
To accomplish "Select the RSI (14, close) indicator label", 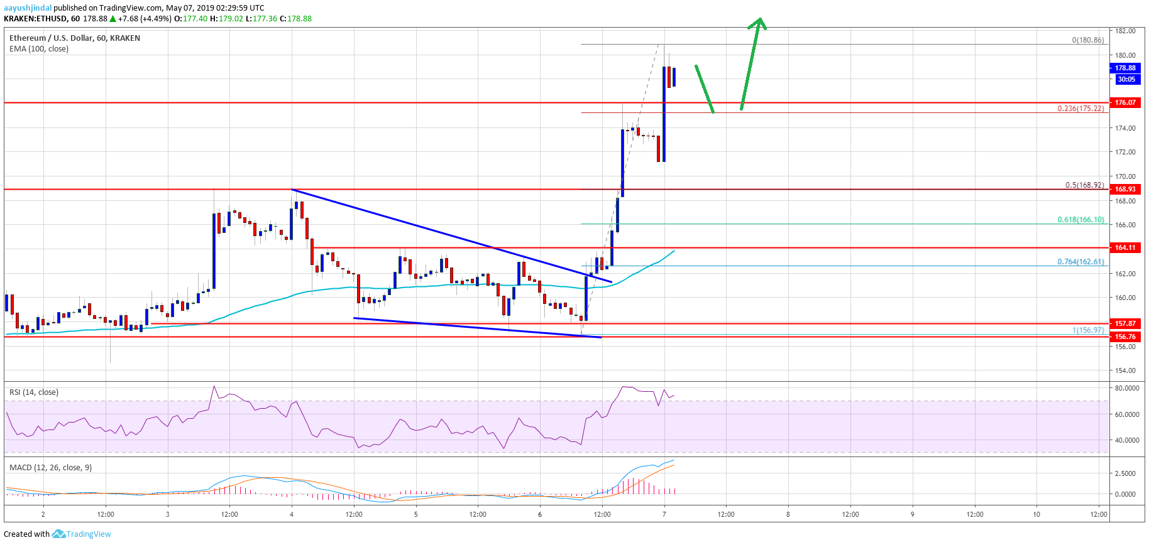I will tap(34, 392).
